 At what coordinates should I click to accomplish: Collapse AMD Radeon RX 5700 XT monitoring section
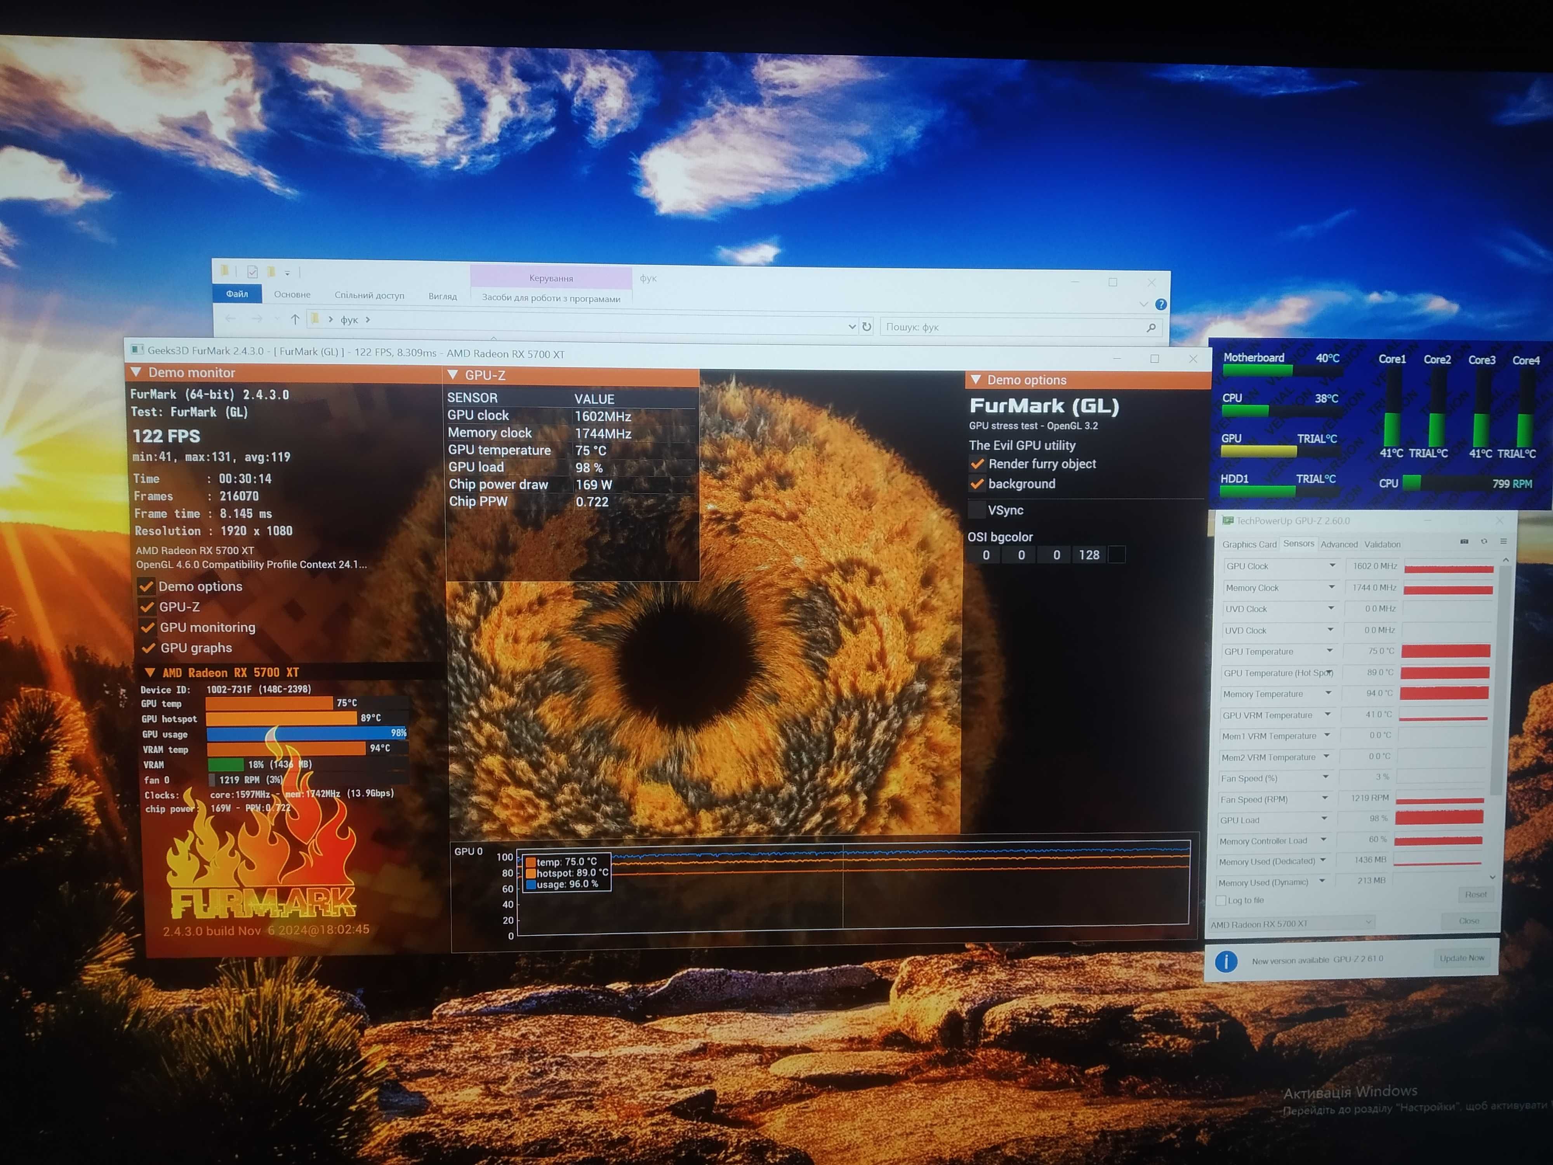tap(149, 672)
